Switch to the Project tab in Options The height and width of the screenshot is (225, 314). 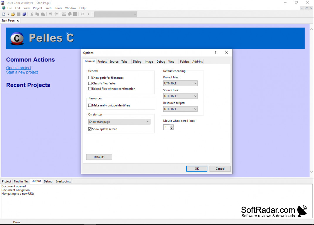tap(102, 61)
